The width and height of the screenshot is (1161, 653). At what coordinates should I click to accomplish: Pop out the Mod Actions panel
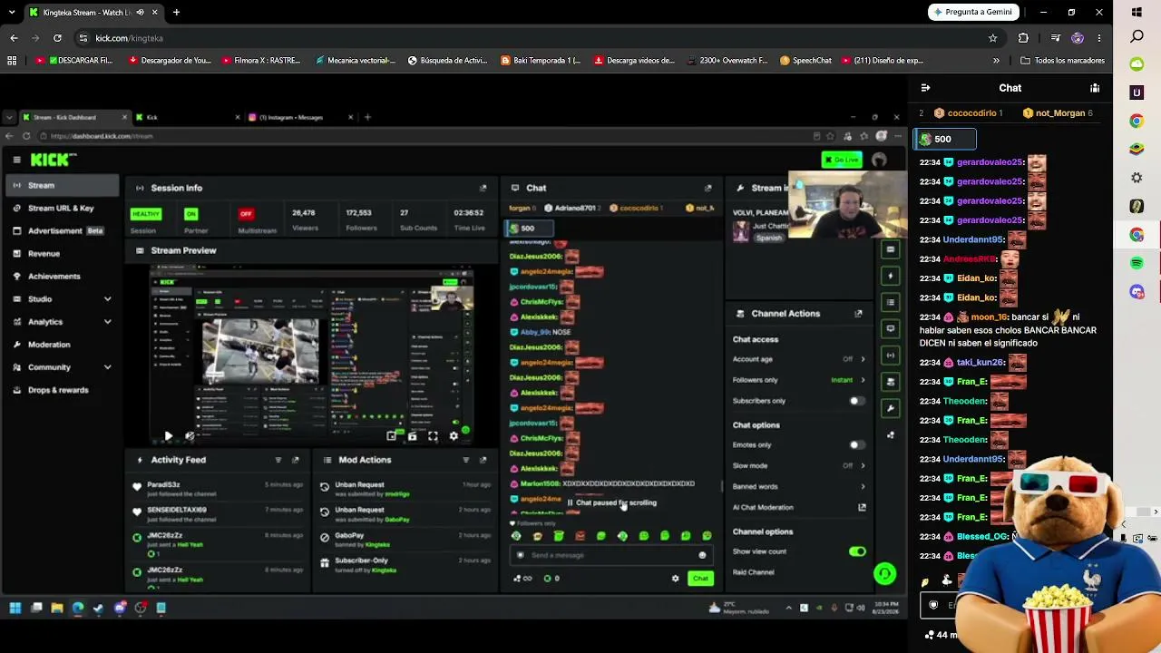(483, 460)
